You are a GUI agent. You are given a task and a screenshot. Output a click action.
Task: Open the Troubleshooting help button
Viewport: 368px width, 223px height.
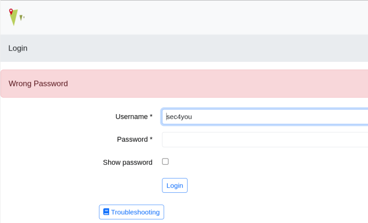coord(131,212)
